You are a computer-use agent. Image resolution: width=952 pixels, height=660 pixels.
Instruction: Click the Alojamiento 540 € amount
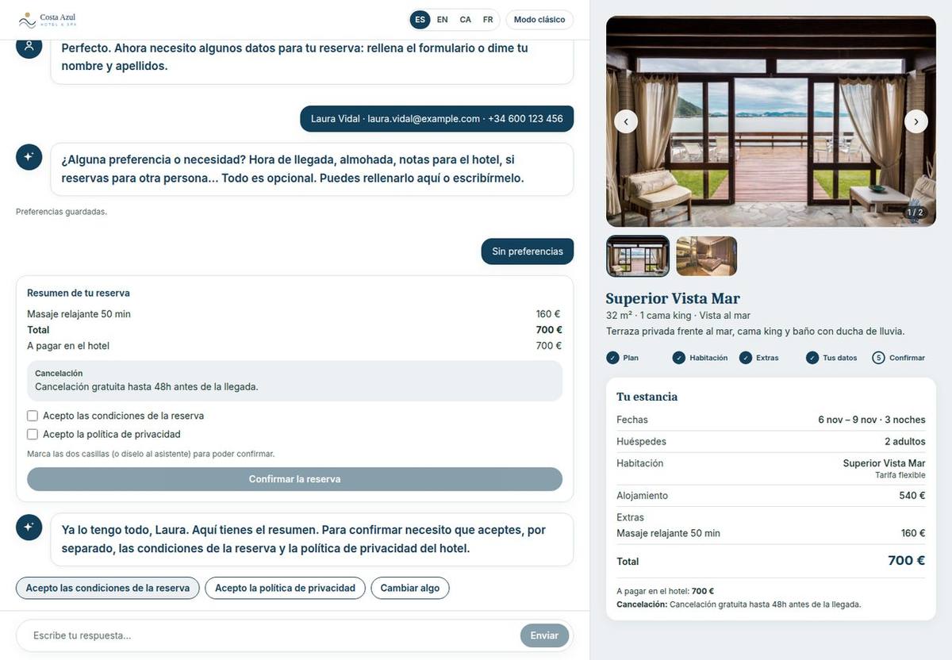tap(912, 496)
